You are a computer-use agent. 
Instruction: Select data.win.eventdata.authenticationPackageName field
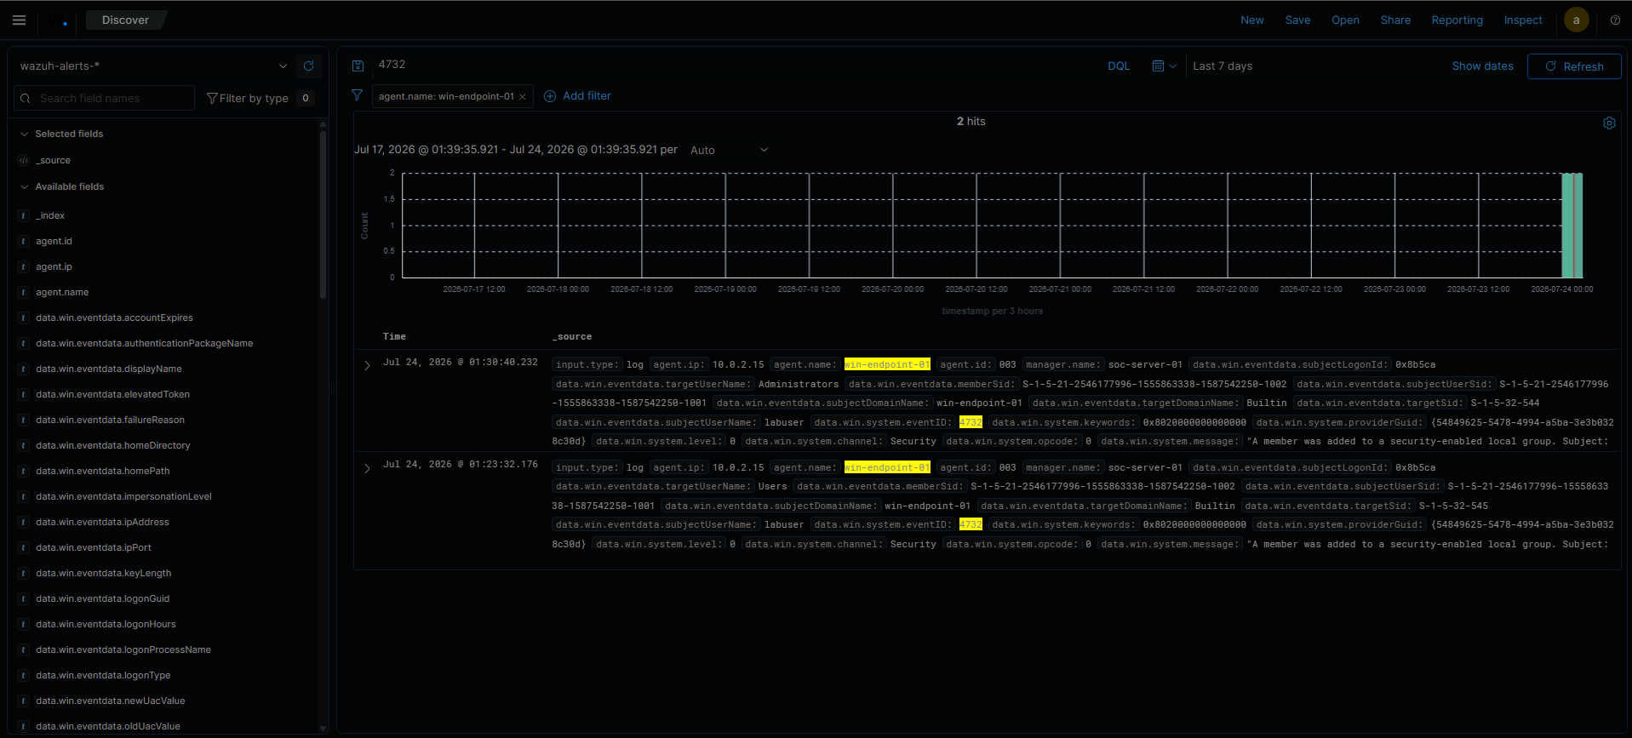click(x=144, y=343)
